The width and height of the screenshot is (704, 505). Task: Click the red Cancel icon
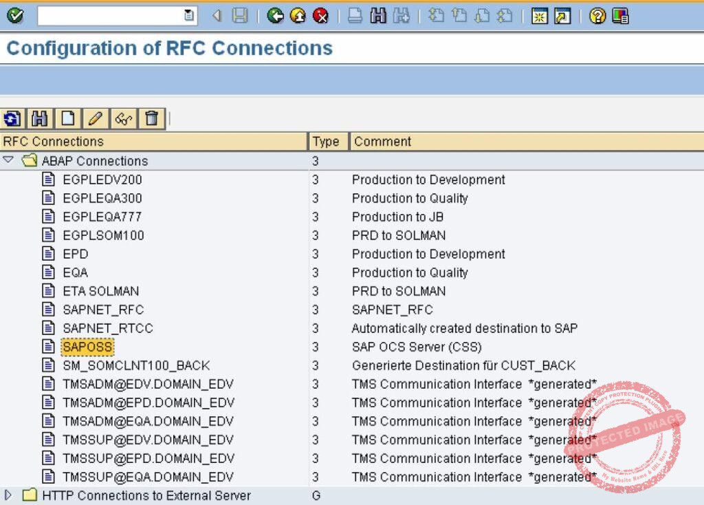click(320, 15)
